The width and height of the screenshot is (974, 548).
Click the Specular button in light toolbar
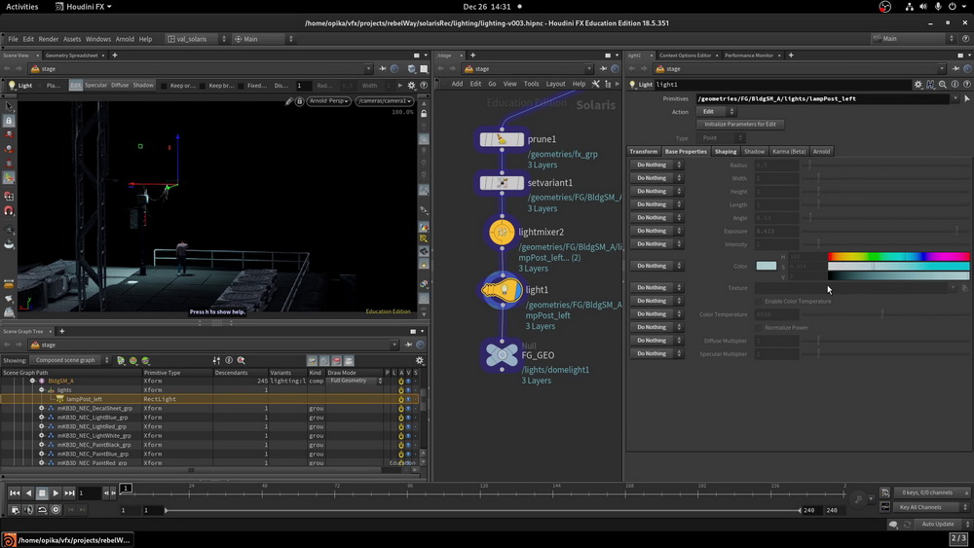click(x=95, y=86)
